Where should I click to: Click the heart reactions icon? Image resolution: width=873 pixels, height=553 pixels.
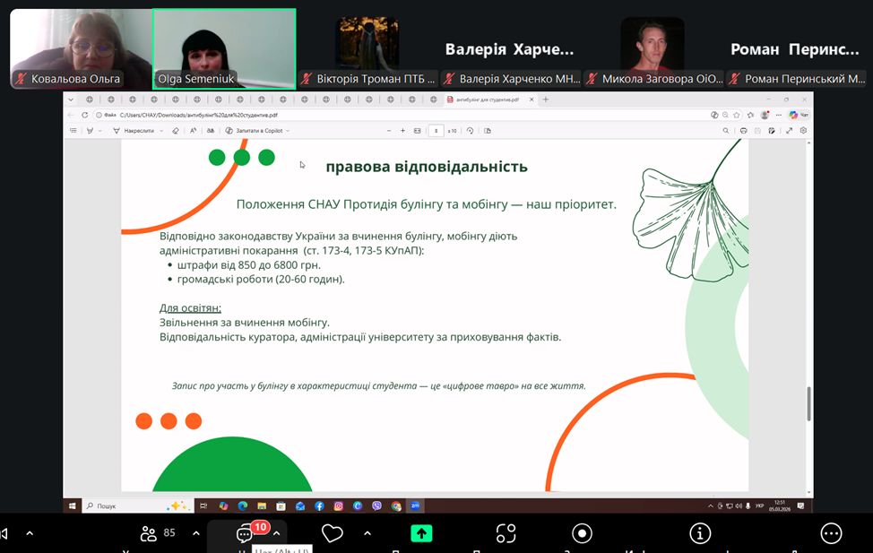tap(332, 534)
